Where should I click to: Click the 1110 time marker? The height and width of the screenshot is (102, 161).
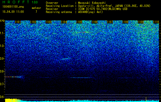[156, 22]
